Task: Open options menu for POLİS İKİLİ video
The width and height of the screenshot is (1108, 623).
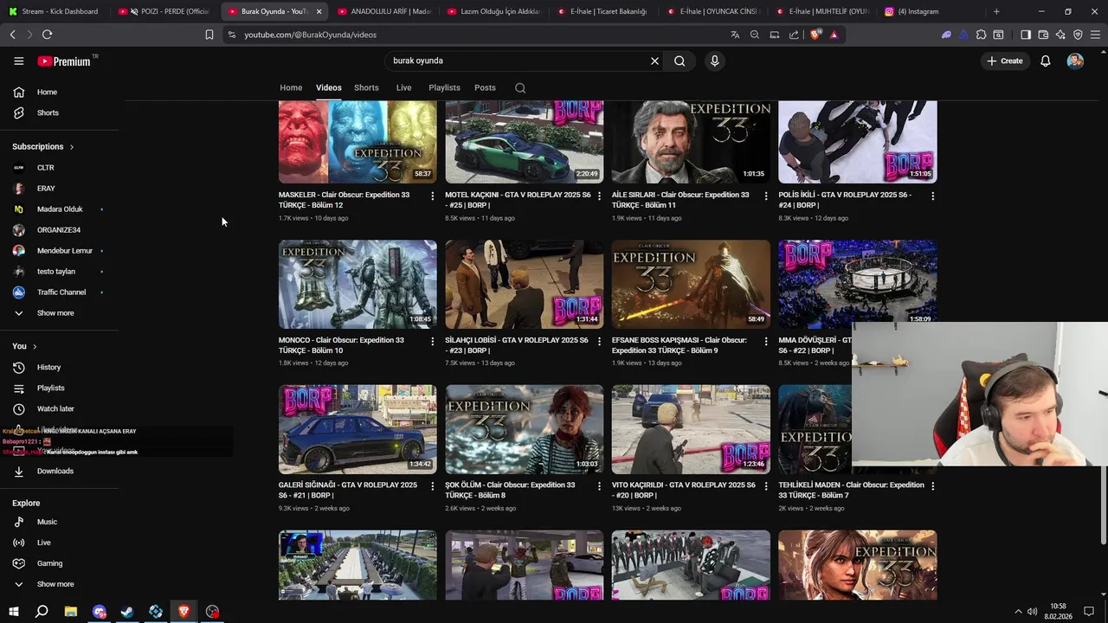Action: [932, 196]
